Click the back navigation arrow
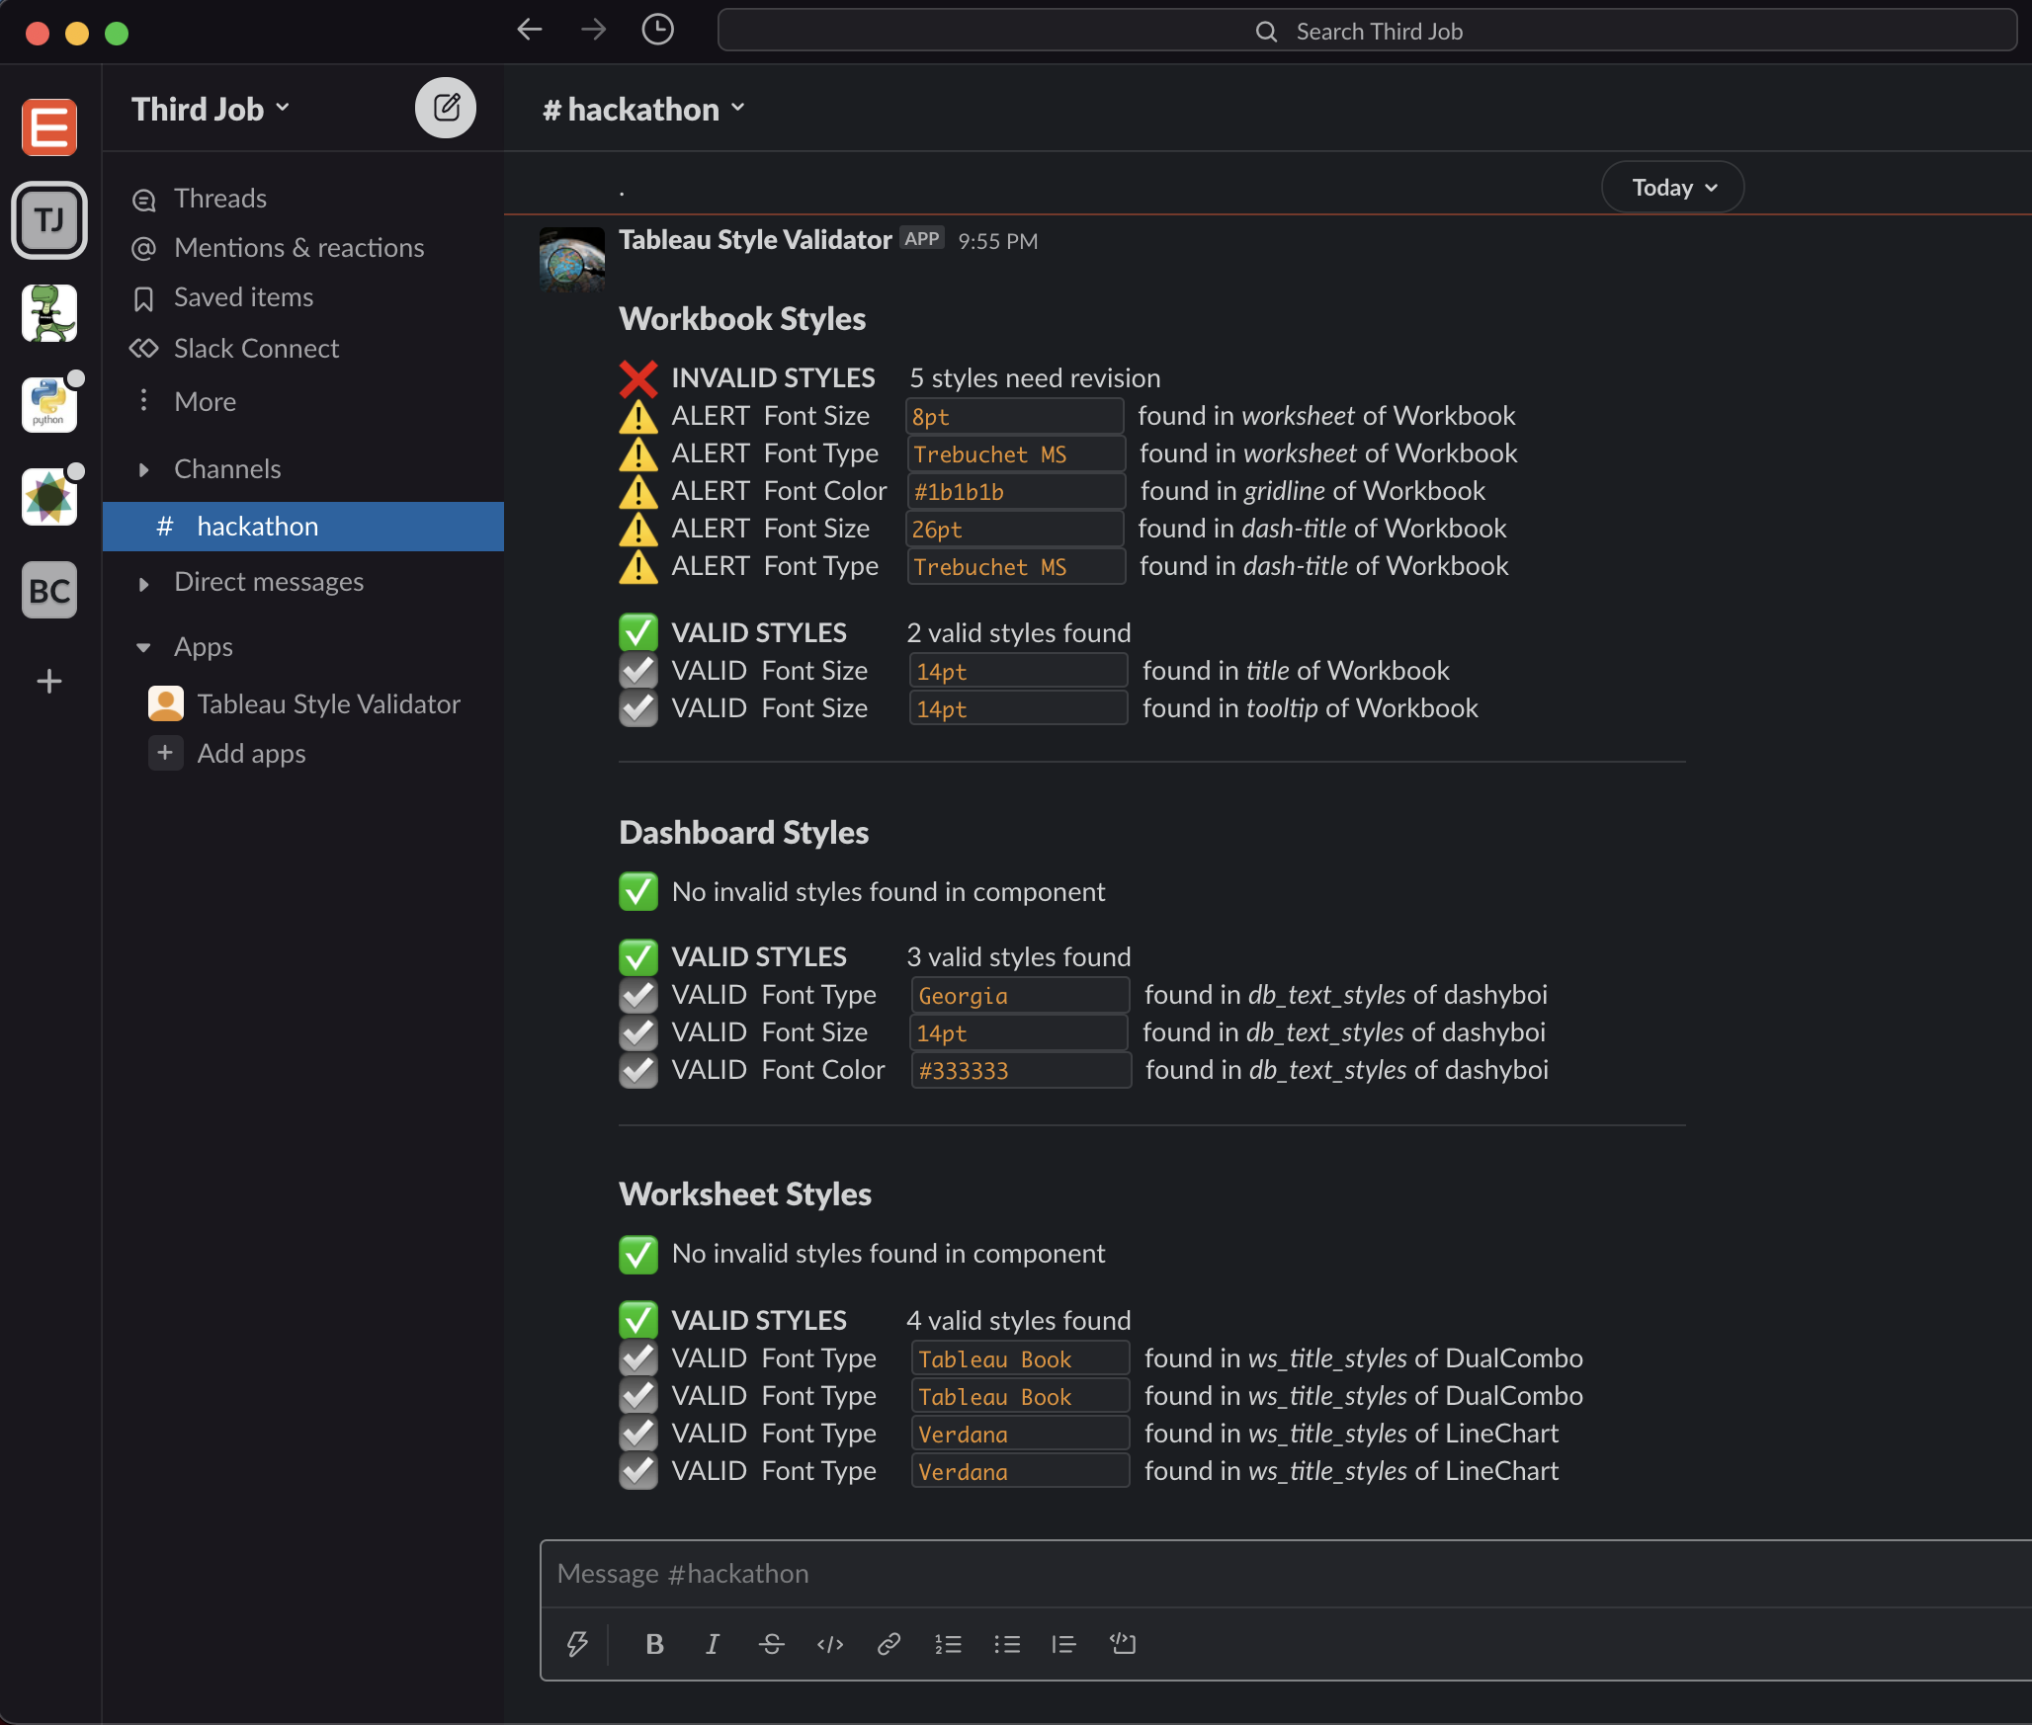 coord(530,30)
